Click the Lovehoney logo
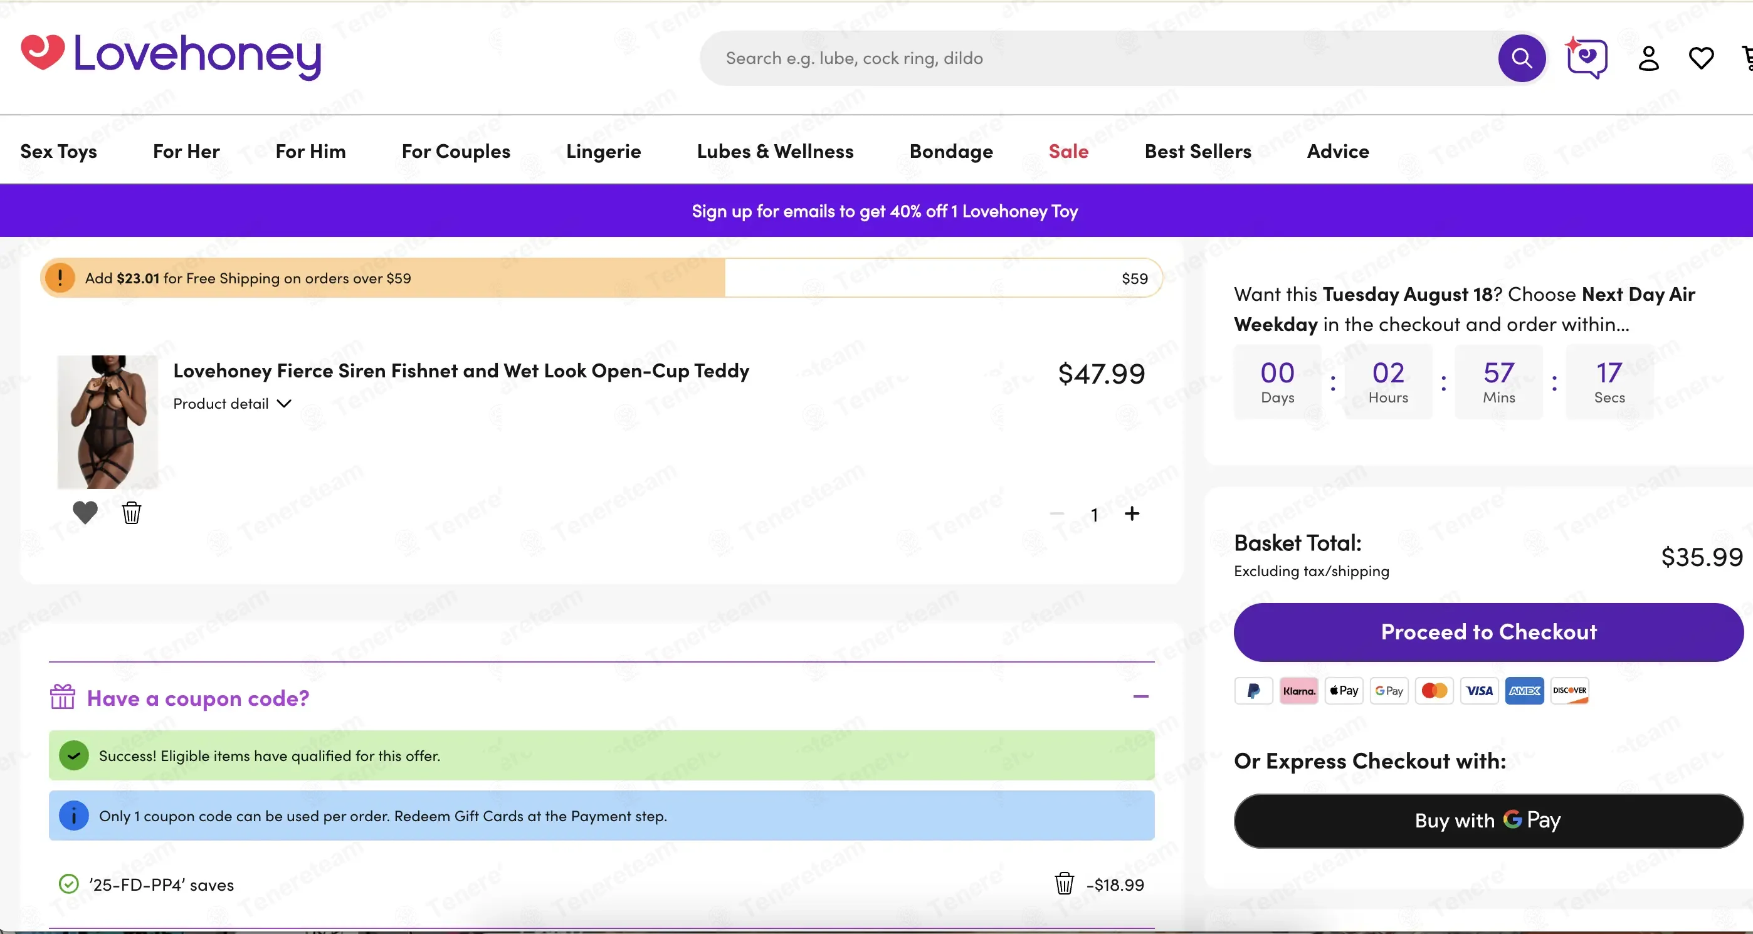The width and height of the screenshot is (1753, 934). tap(172, 56)
